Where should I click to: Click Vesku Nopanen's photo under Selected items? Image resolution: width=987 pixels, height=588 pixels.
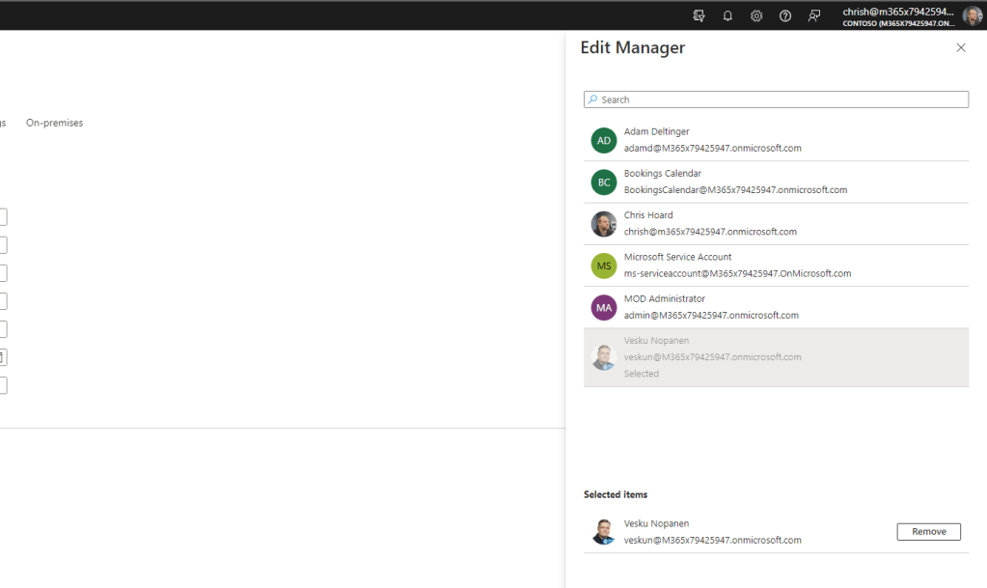tap(604, 532)
